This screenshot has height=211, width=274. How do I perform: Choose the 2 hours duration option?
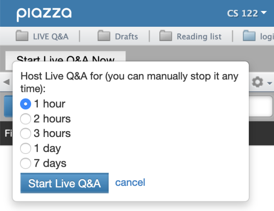tap(26, 119)
